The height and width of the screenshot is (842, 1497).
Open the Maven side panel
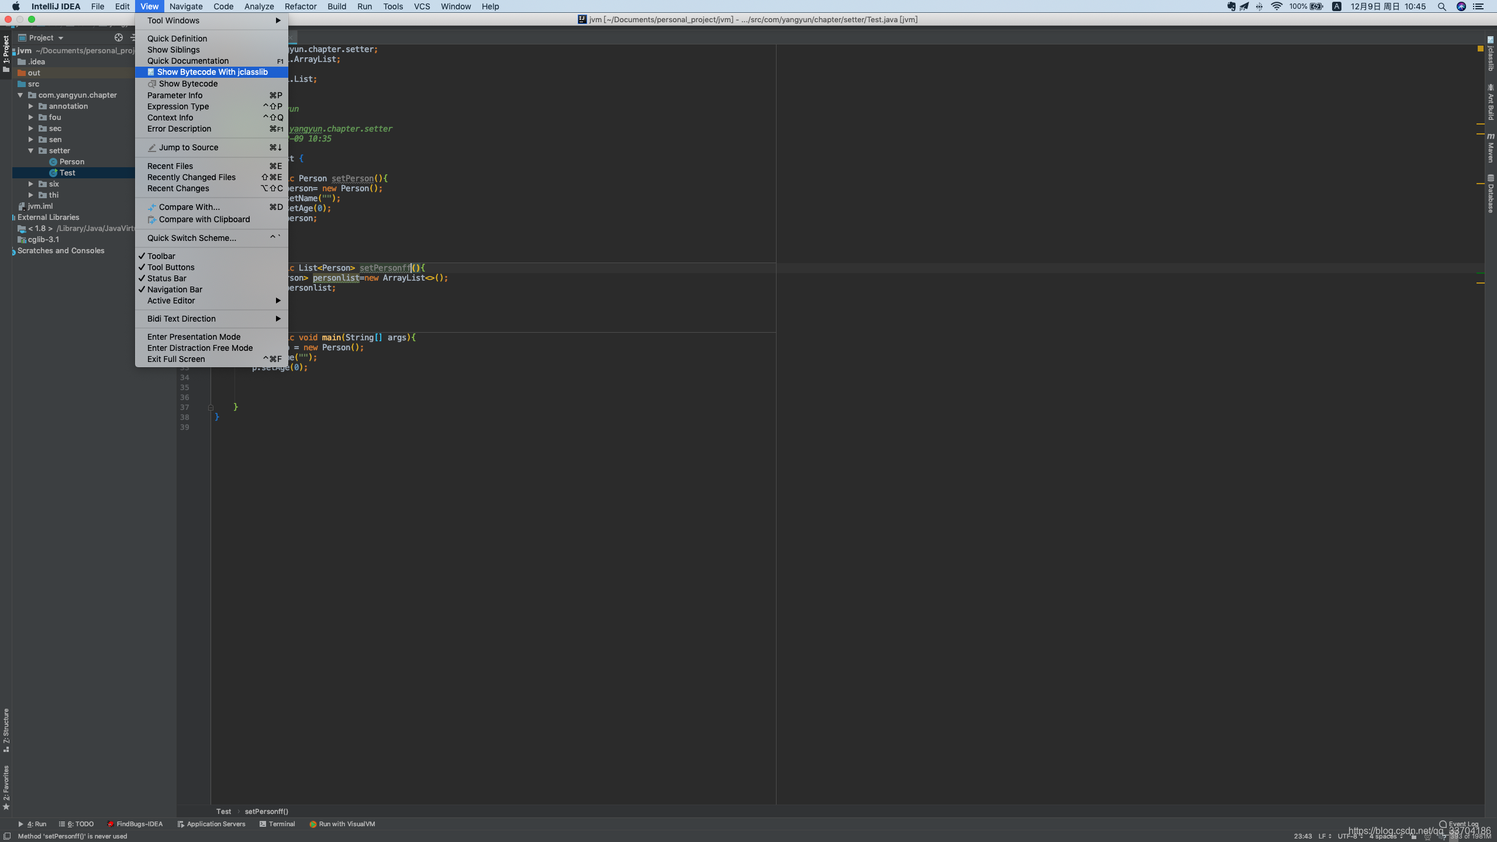pos(1491,148)
